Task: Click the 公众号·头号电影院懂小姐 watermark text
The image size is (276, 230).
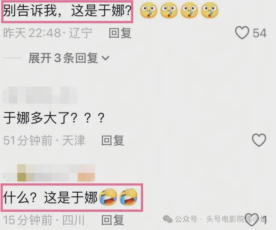Action: [x=221, y=219]
